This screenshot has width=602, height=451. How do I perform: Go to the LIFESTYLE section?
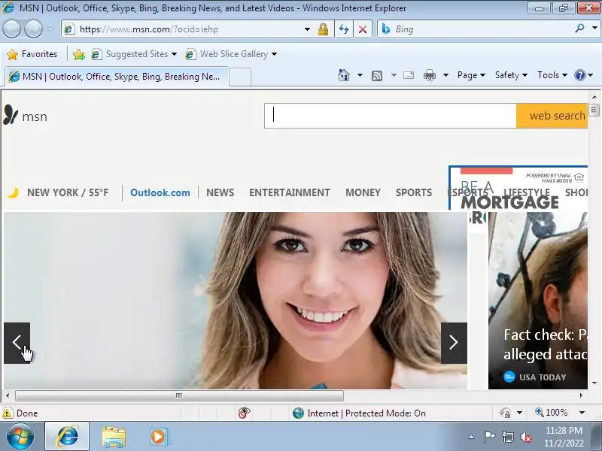point(527,192)
